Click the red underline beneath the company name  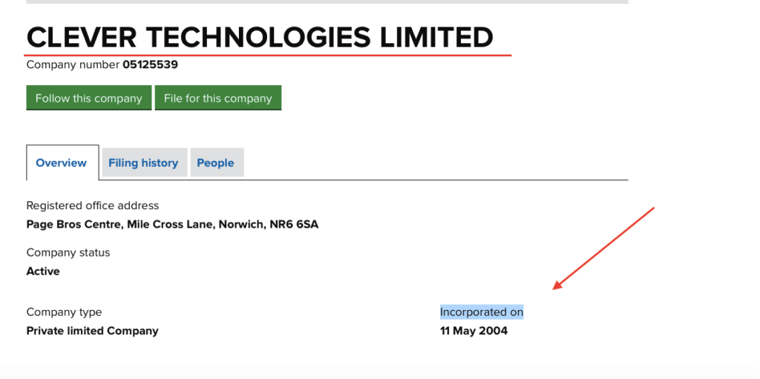[267, 55]
